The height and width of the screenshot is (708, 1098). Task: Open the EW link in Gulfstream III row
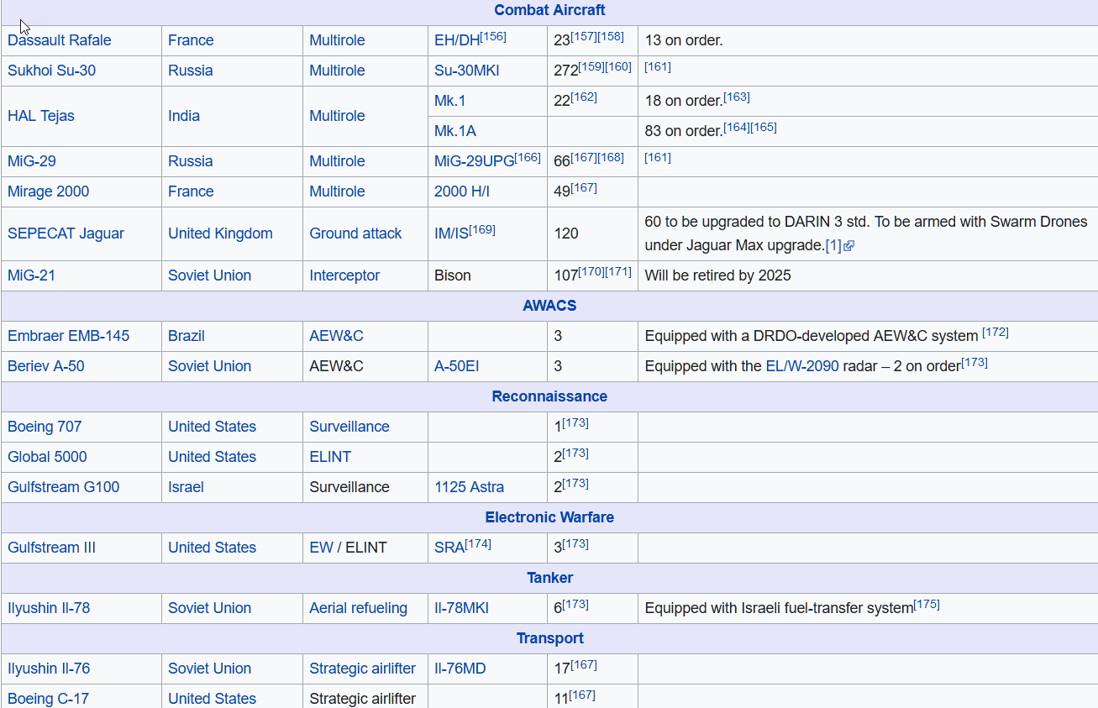(x=321, y=548)
